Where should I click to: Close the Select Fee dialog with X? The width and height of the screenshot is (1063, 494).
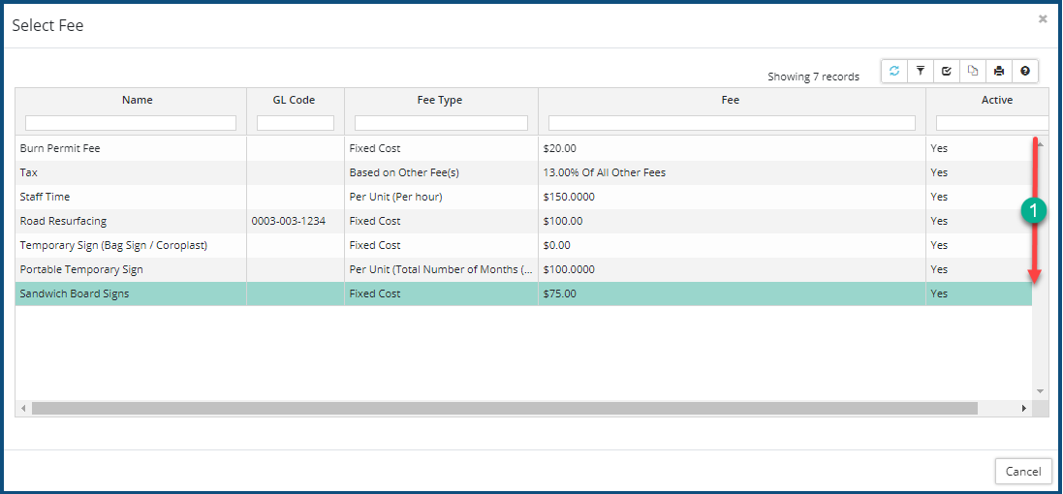tap(1043, 18)
